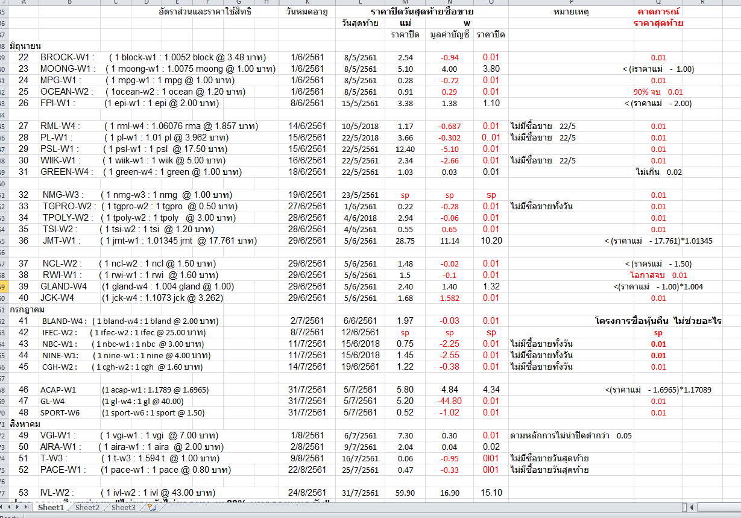This screenshot has width=741, height=518.
Task: Jump to the last sheet tab arrow
Action: (27, 508)
